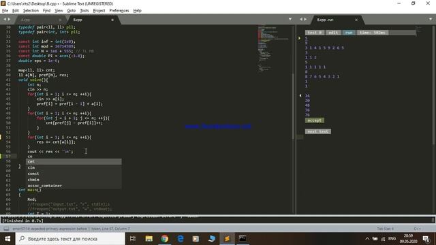Click the ENG language indicator
The height and width of the screenshot is (245, 436).
click(392, 239)
